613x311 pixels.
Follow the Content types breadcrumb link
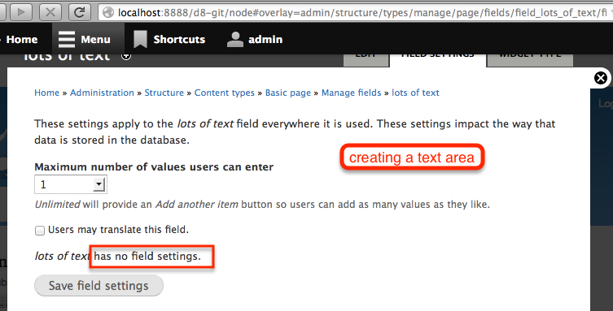225,93
